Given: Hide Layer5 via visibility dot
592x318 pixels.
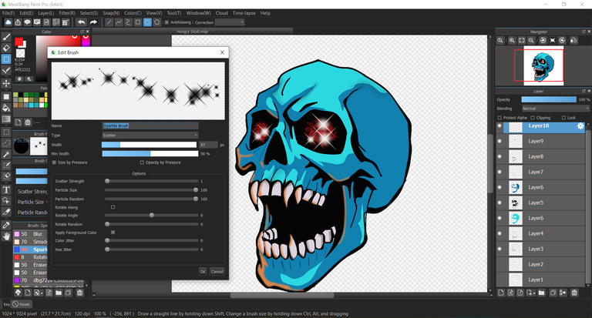Looking at the screenshot, I should point(499,203).
